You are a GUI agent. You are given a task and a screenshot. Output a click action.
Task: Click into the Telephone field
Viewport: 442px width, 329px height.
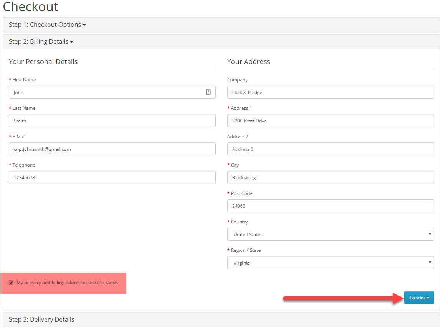click(x=112, y=177)
